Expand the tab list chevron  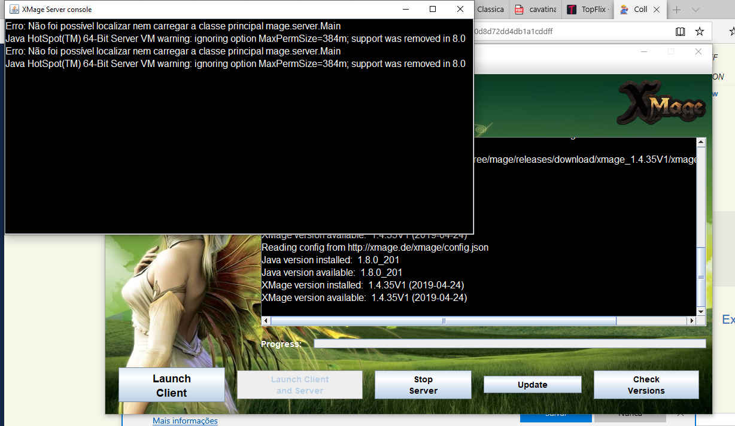coord(695,10)
